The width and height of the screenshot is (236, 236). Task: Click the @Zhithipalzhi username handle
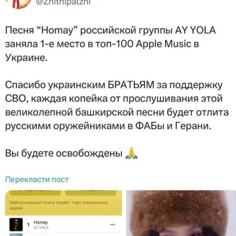click(63, 2)
